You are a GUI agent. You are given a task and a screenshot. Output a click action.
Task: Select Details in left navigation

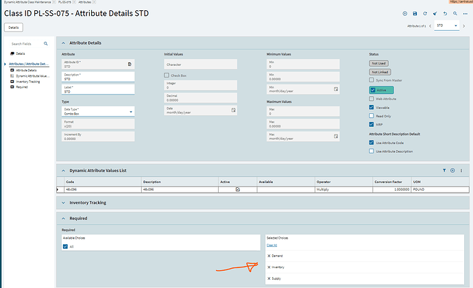coord(21,53)
